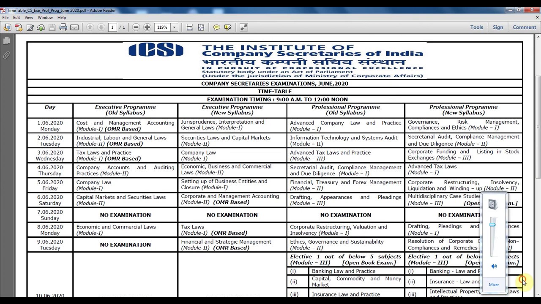Click the '1.06.2020 Monday' date cell

click(x=50, y=126)
